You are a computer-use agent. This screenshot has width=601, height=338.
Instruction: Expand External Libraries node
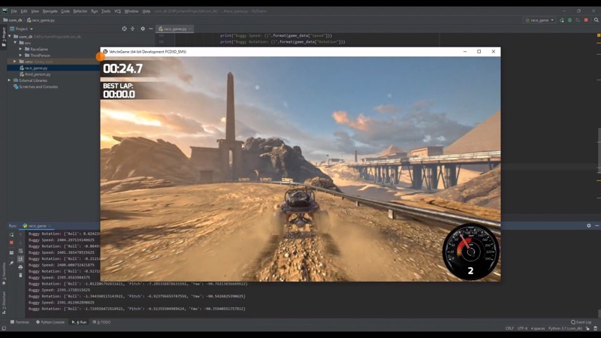tap(10, 80)
